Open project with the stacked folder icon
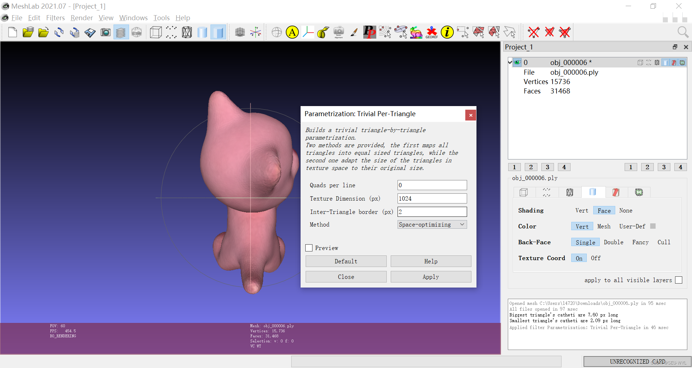The image size is (692, 368). click(x=28, y=32)
